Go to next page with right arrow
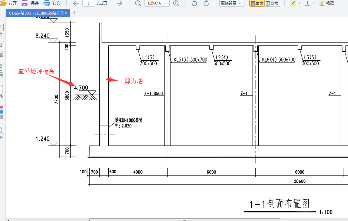 click(119, 3)
